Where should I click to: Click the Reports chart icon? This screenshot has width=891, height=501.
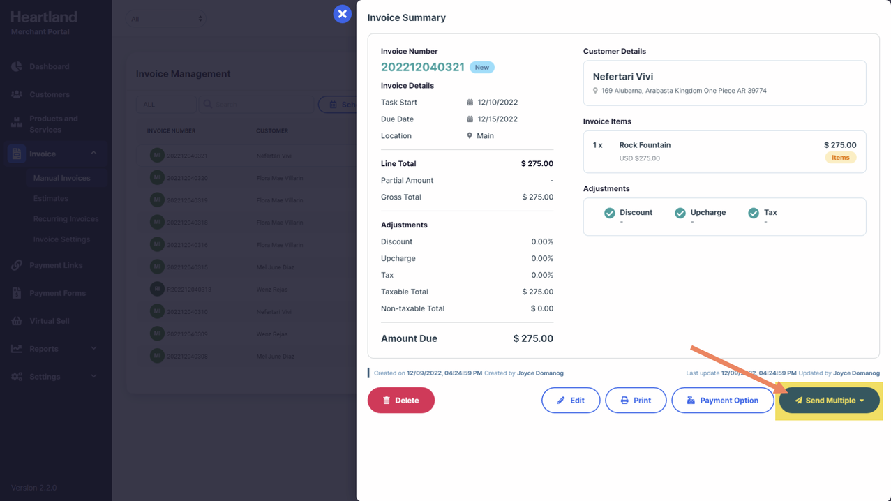tap(17, 349)
